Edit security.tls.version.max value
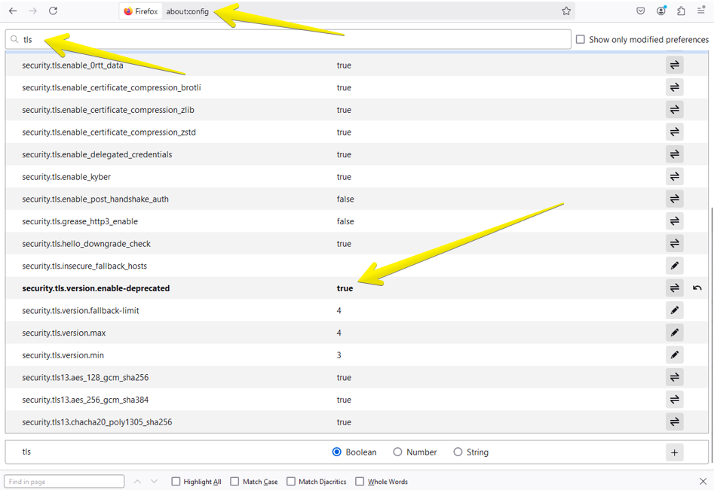Screen dimensions: 714x490 pyautogui.click(x=674, y=333)
